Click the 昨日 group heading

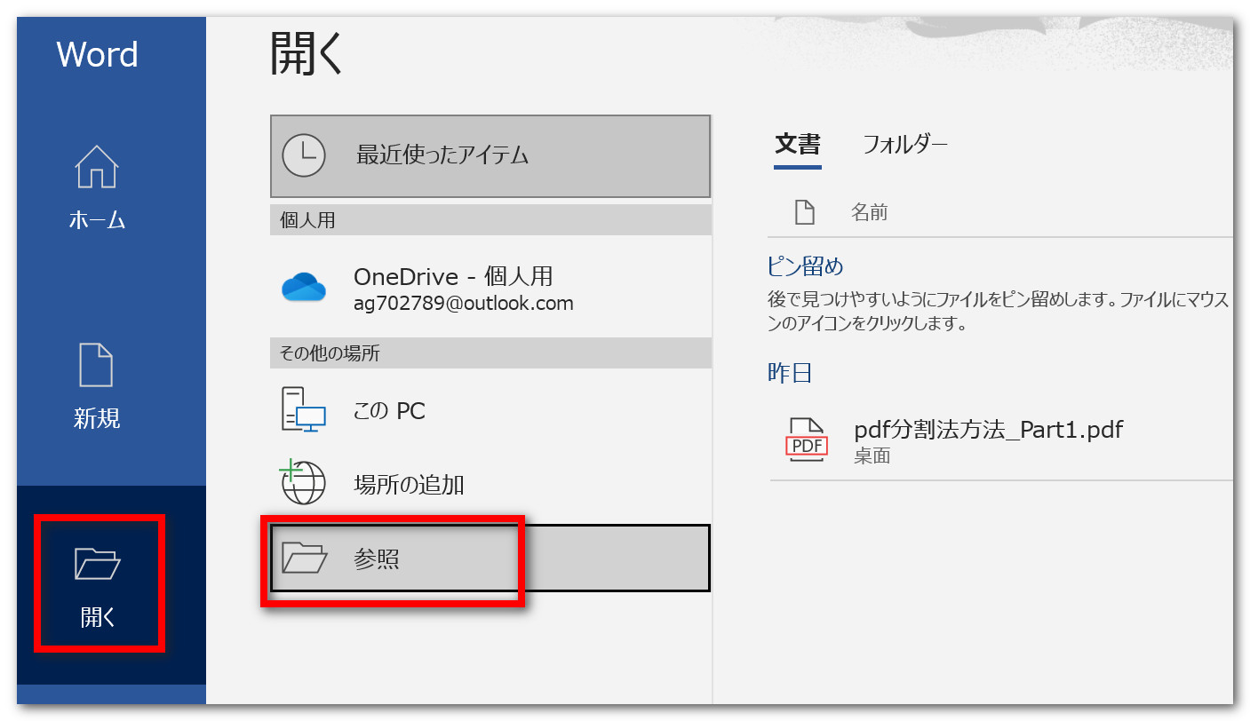tap(790, 373)
